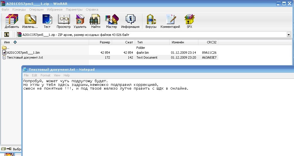
Task: Click the 'файл bin' type cell
Action: click(x=142, y=53)
